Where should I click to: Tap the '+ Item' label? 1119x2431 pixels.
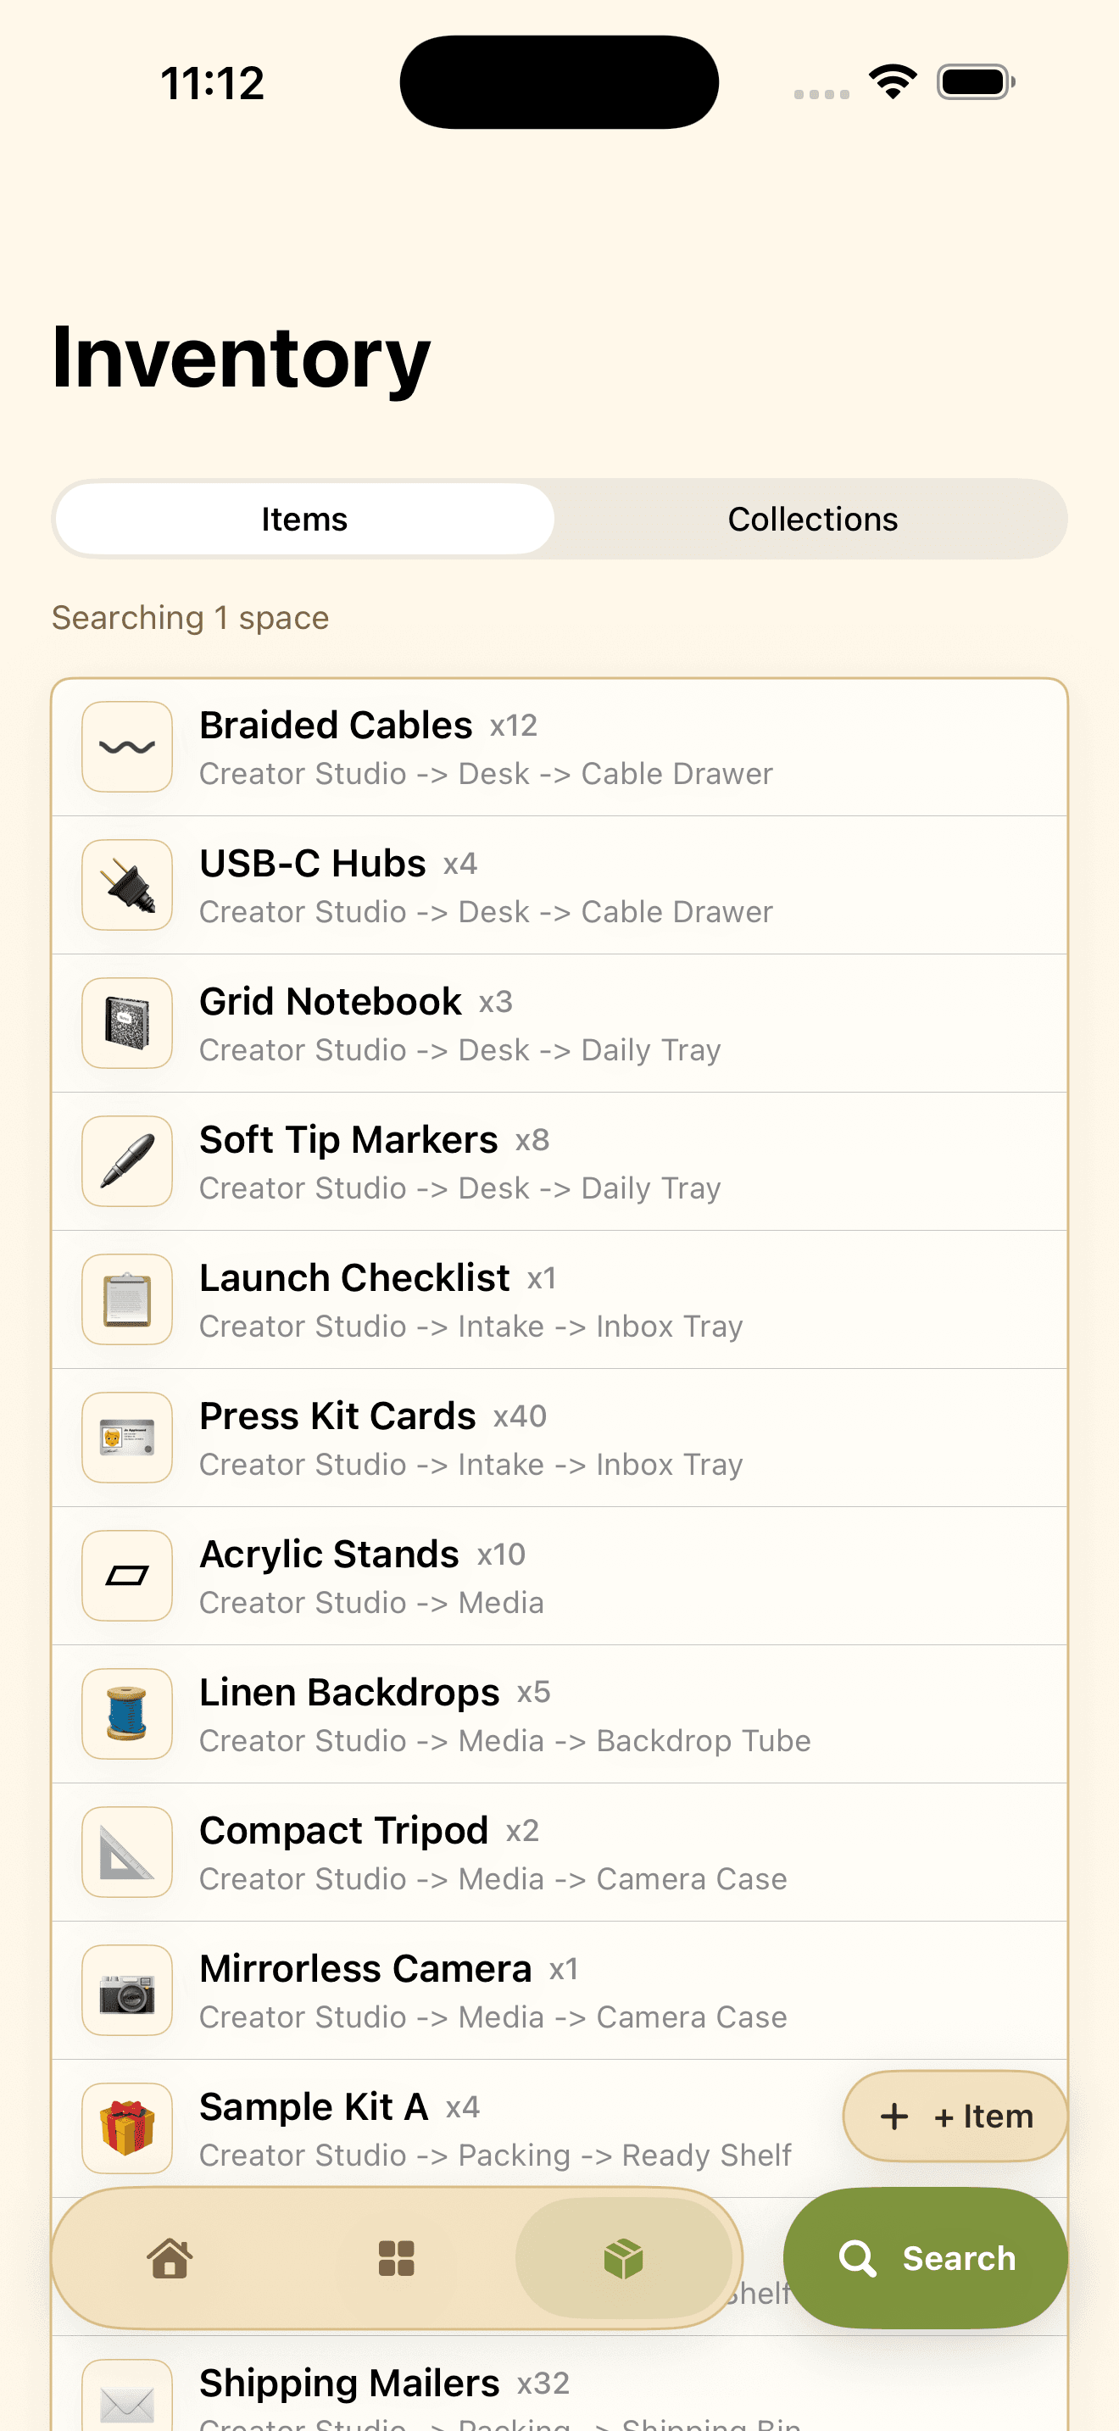pos(983,2116)
